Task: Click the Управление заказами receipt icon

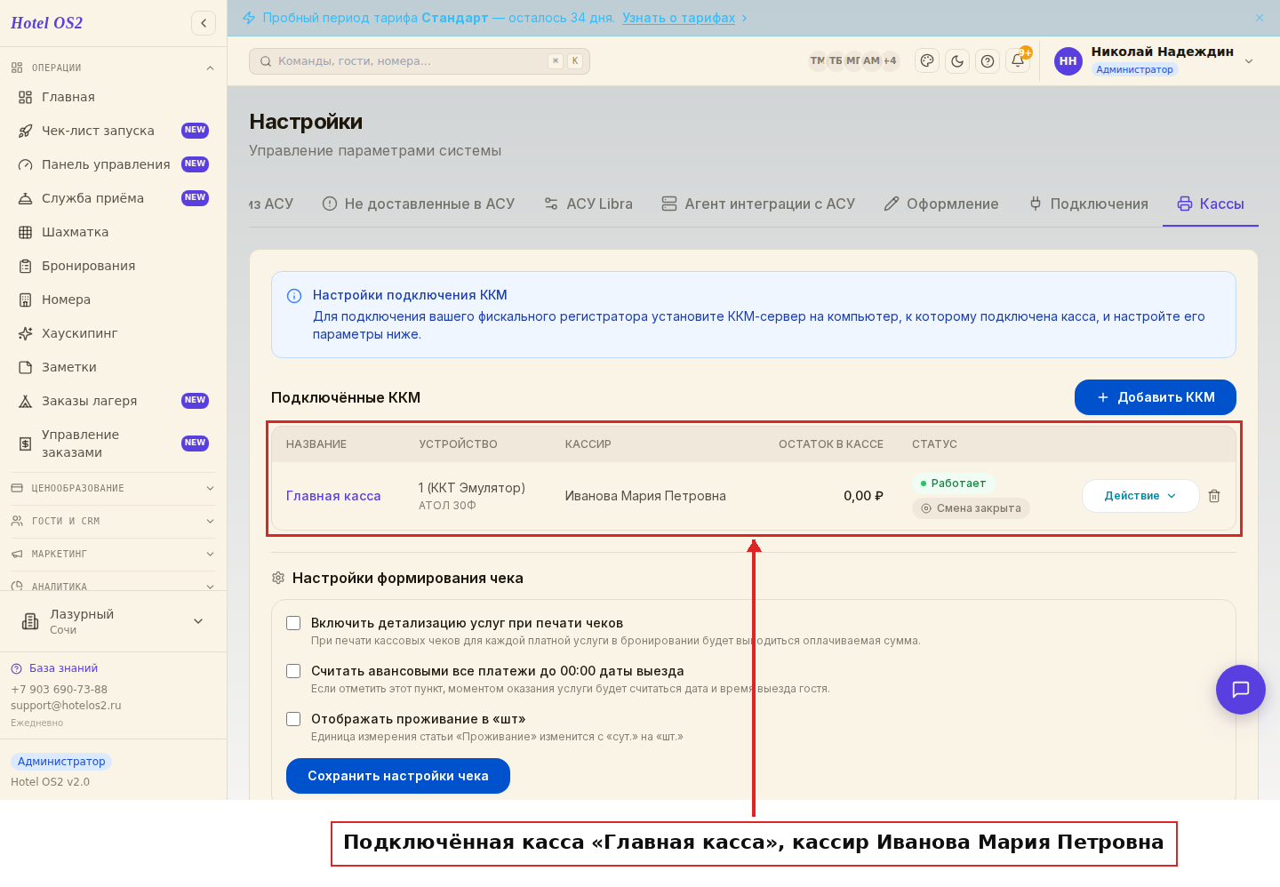Action: [26, 443]
